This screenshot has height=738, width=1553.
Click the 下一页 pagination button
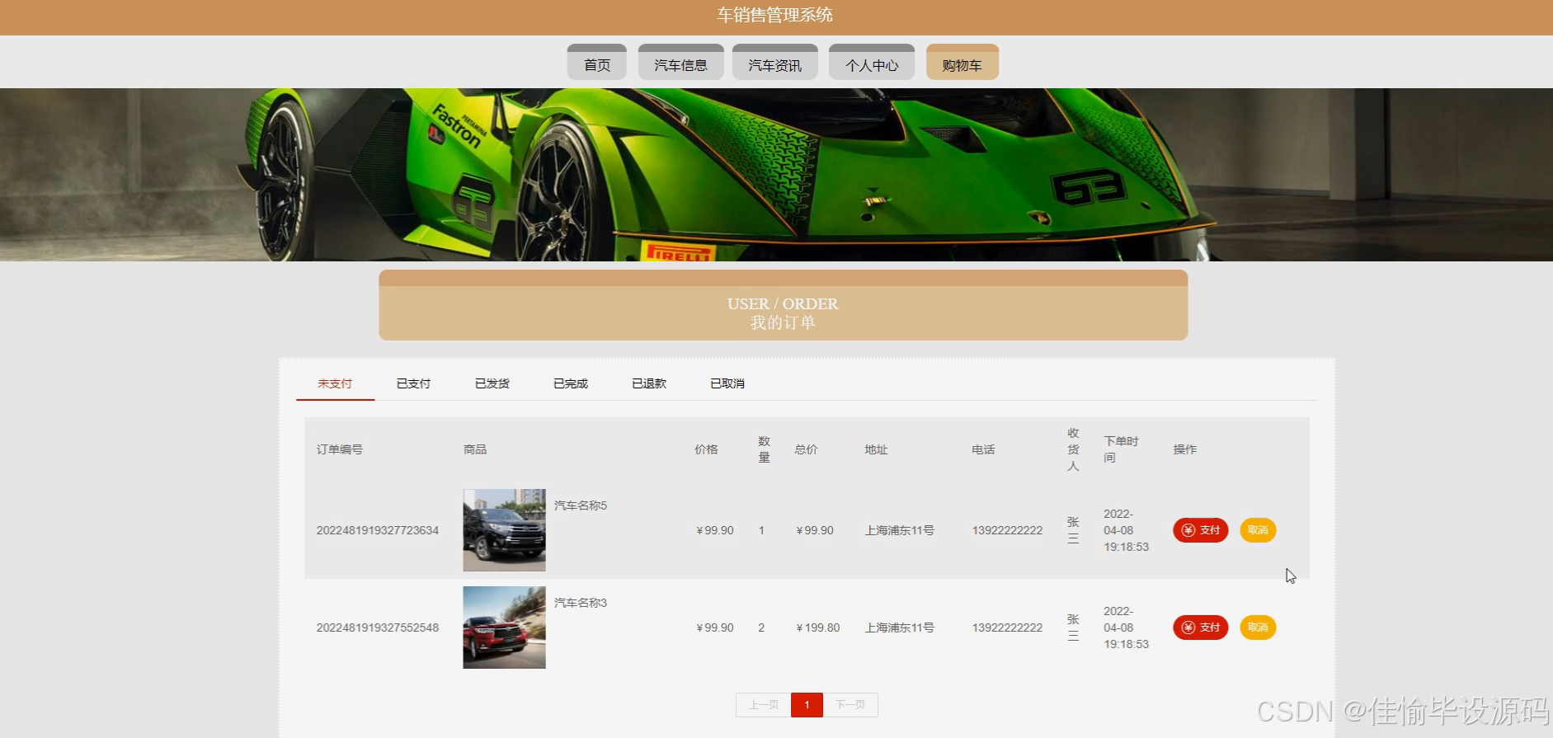(850, 705)
